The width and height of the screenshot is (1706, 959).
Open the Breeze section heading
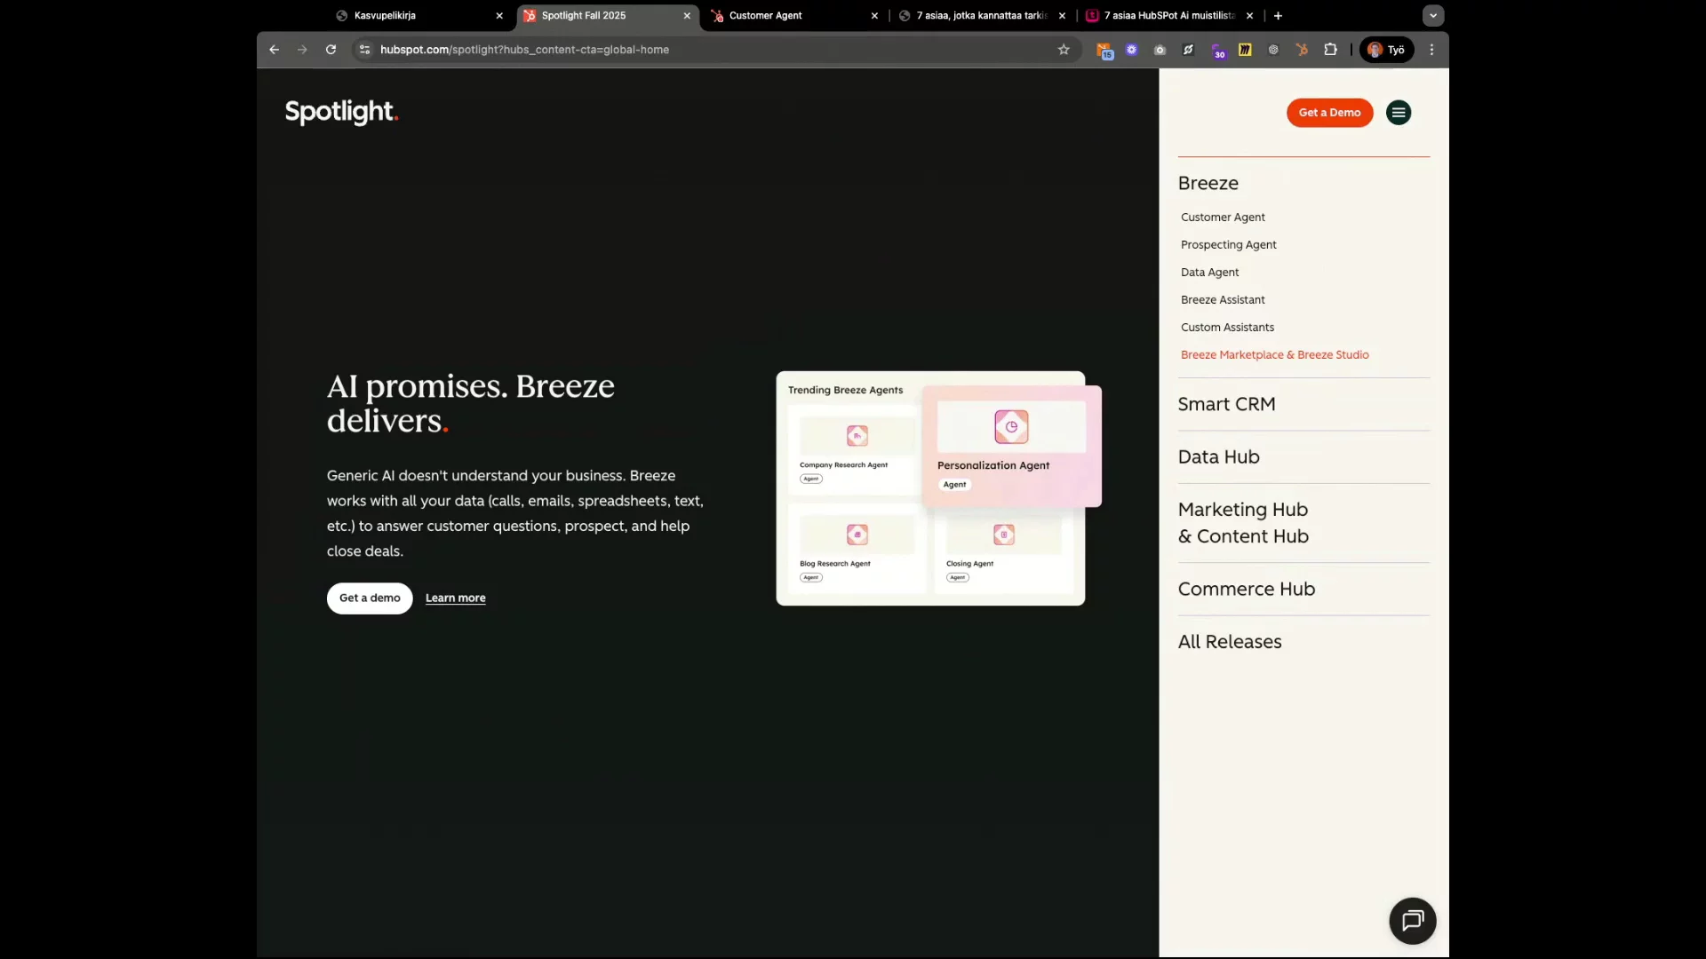tap(1208, 183)
